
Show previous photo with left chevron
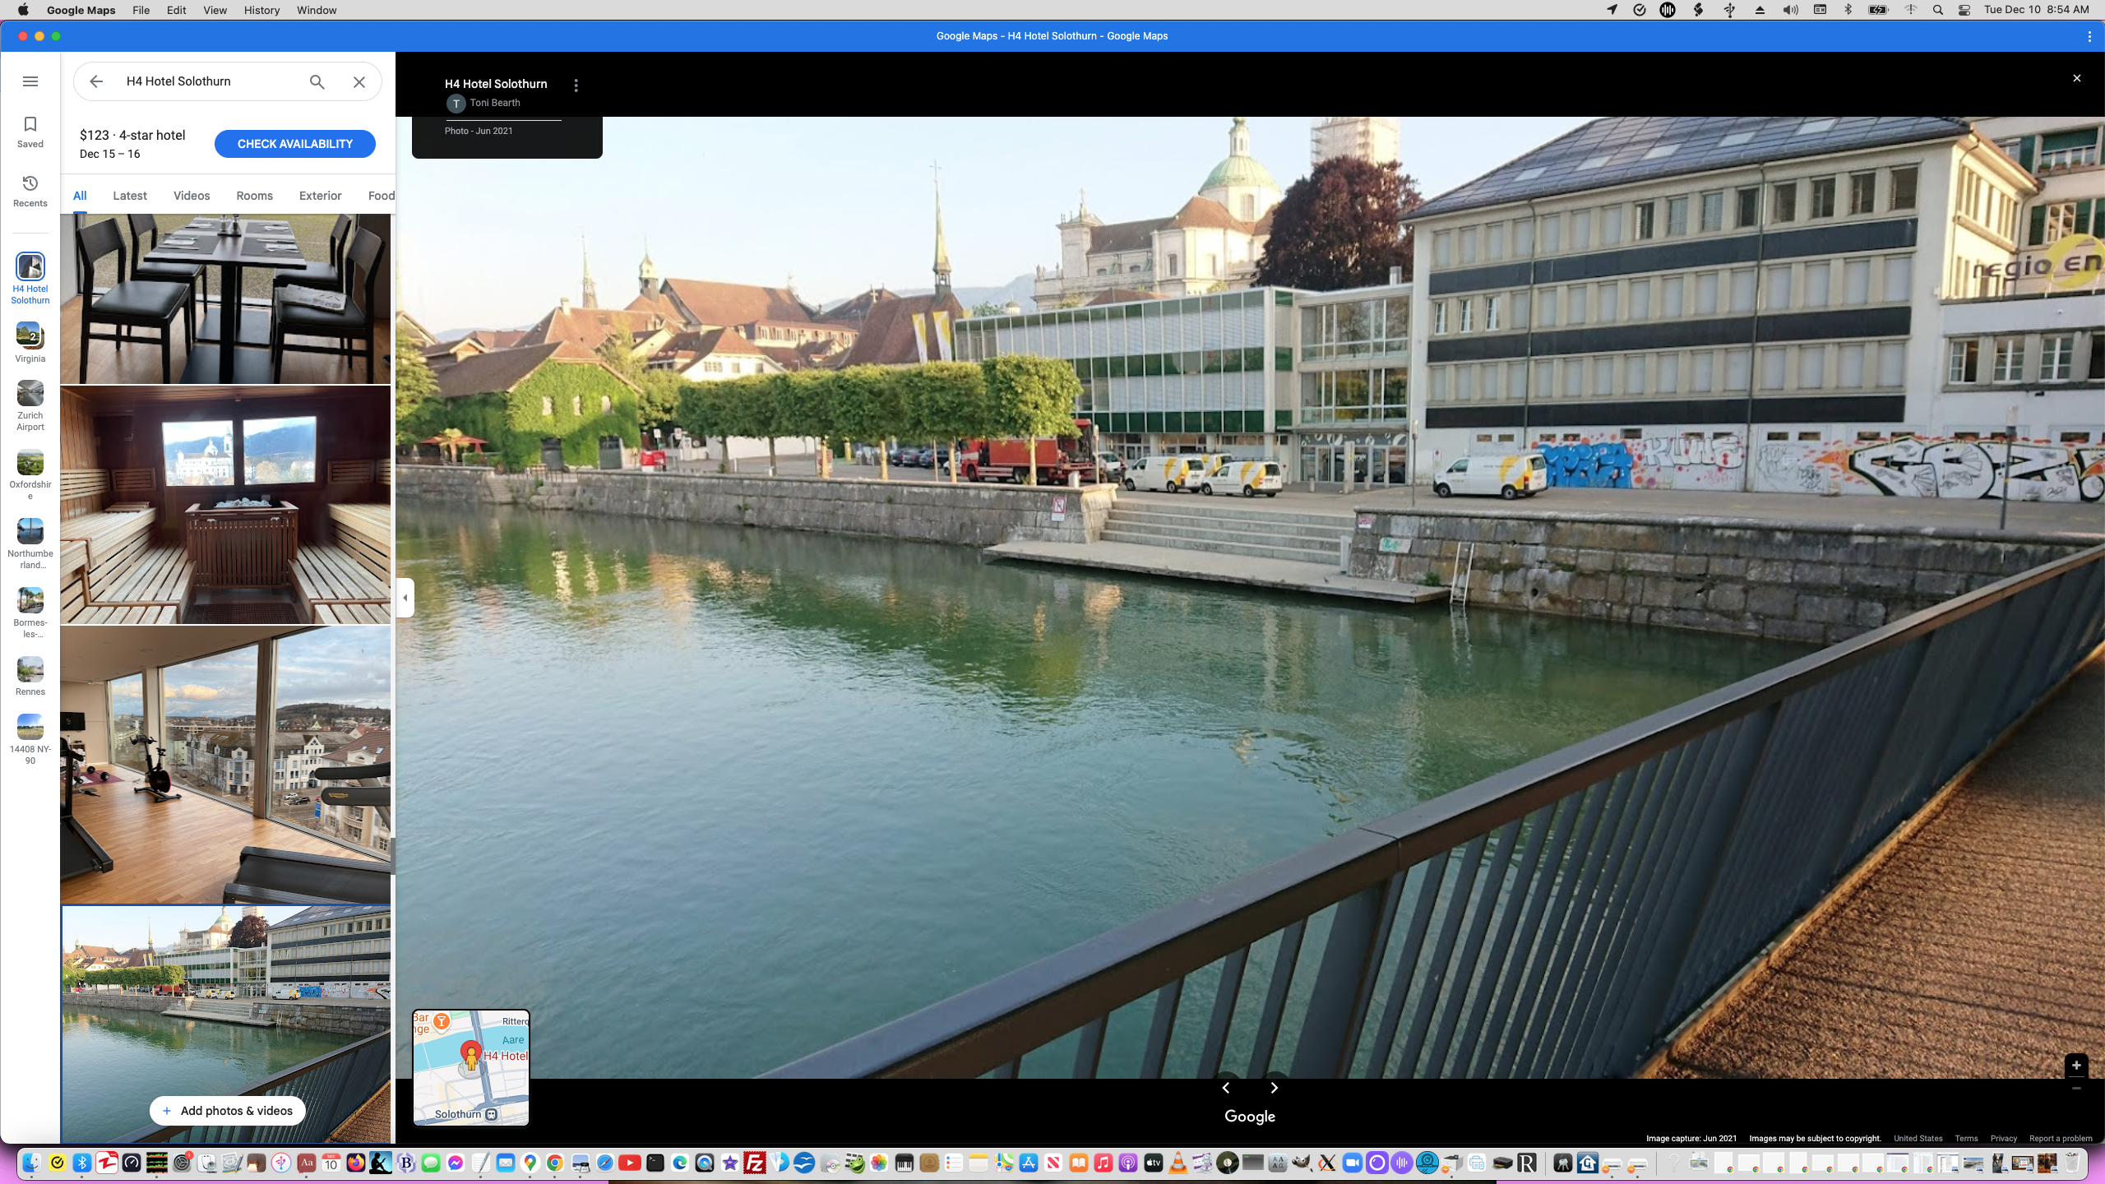pyautogui.click(x=1226, y=1088)
